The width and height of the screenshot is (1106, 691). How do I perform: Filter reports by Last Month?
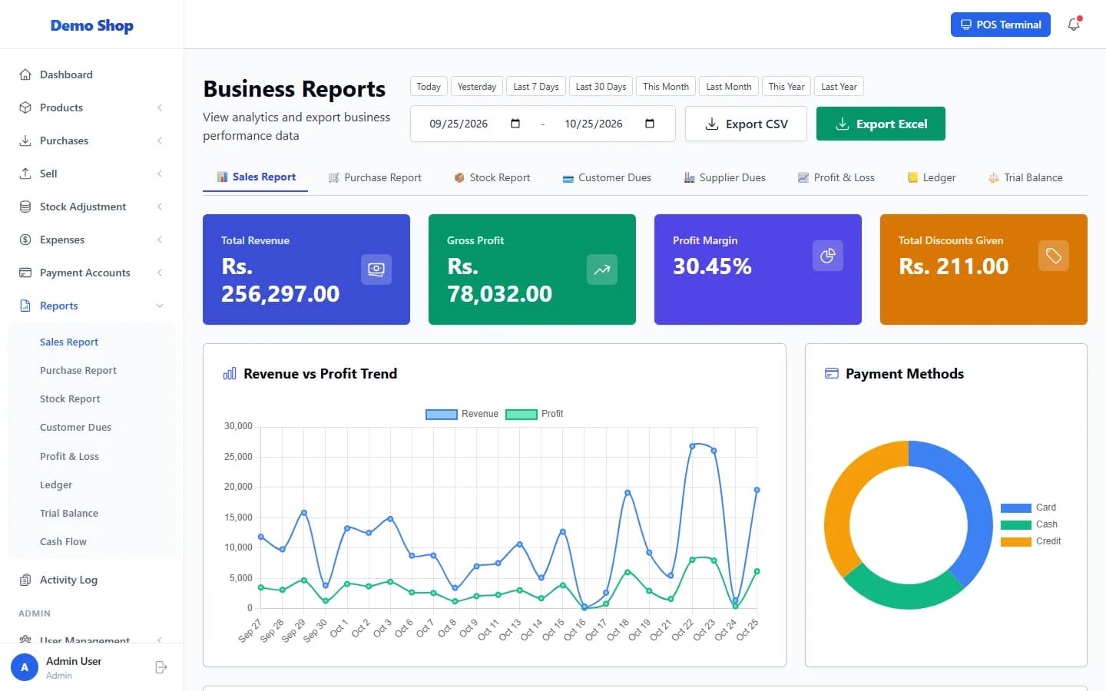click(x=729, y=87)
